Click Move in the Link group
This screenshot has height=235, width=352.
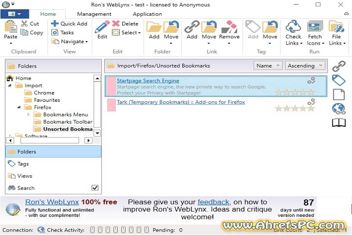[209, 33]
